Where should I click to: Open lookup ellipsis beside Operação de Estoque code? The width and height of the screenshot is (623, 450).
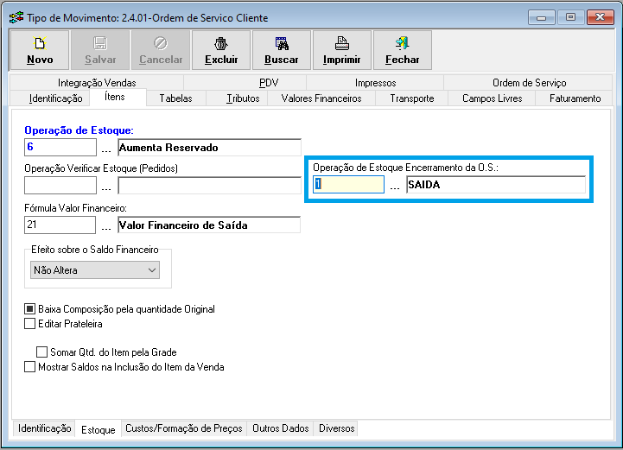[107, 149]
